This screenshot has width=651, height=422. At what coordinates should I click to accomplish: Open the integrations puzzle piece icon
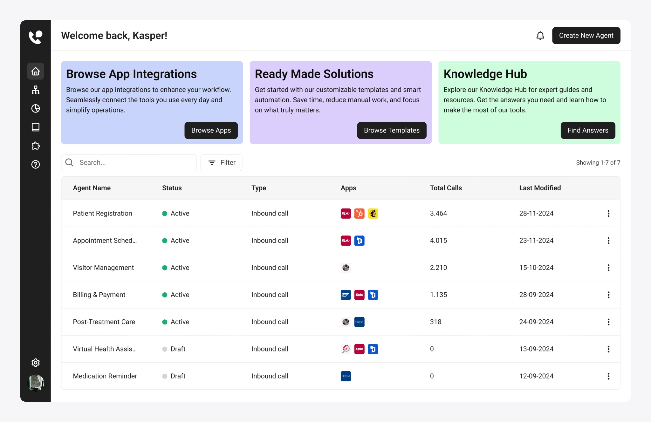(36, 146)
